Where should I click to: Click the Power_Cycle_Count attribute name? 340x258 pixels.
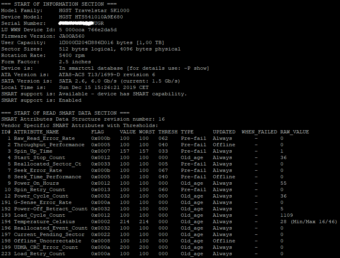(x=41, y=196)
